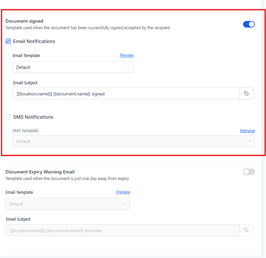
Task: Focus the Email Subject field ending in "signed"
Action: 126,93
